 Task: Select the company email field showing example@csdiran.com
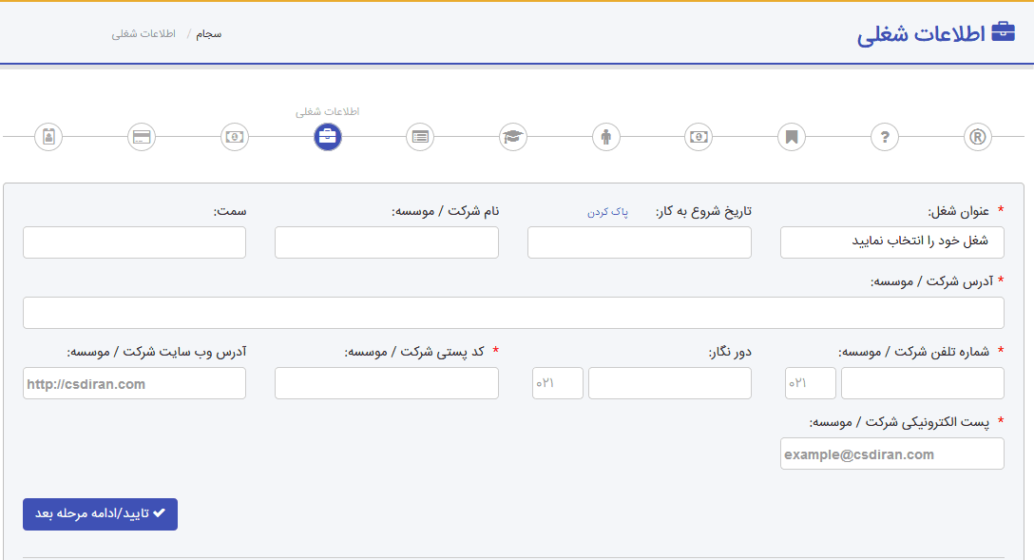[891, 454]
